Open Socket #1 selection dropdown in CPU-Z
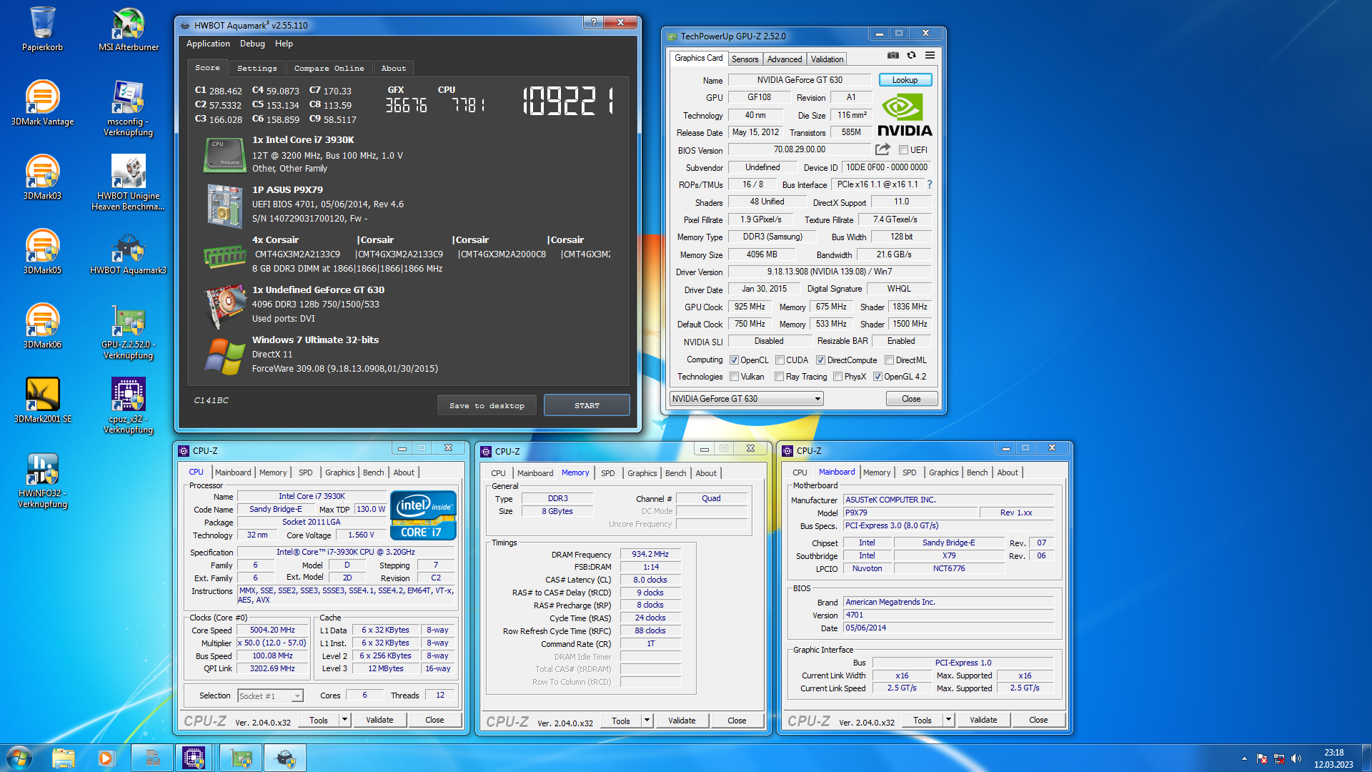The height and width of the screenshot is (772, 1372). [x=270, y=696]
